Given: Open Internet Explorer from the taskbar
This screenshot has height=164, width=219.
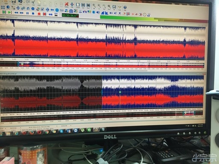Looking at the screenshot, I should tap(16, 134).
